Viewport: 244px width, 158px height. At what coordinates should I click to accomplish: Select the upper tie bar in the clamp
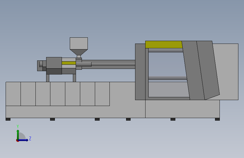[x=166, y=51]
